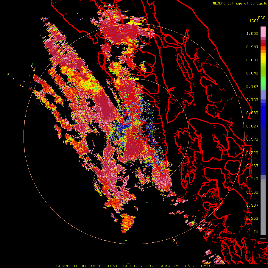Select the 0.573 scale value
268x268 pixels.
pos(252,139)
